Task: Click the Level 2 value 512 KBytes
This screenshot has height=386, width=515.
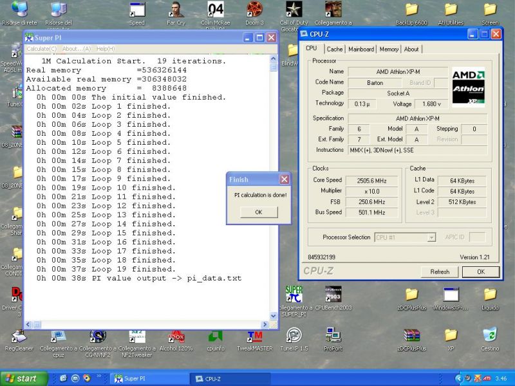Action: click(x=462, y=202)
